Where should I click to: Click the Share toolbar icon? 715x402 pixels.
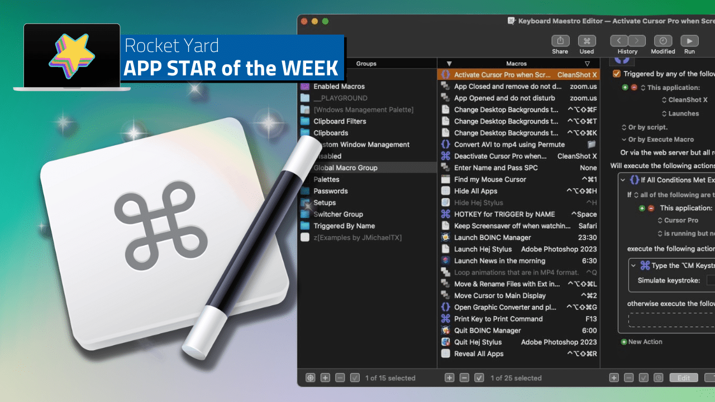tap(560, 41)
